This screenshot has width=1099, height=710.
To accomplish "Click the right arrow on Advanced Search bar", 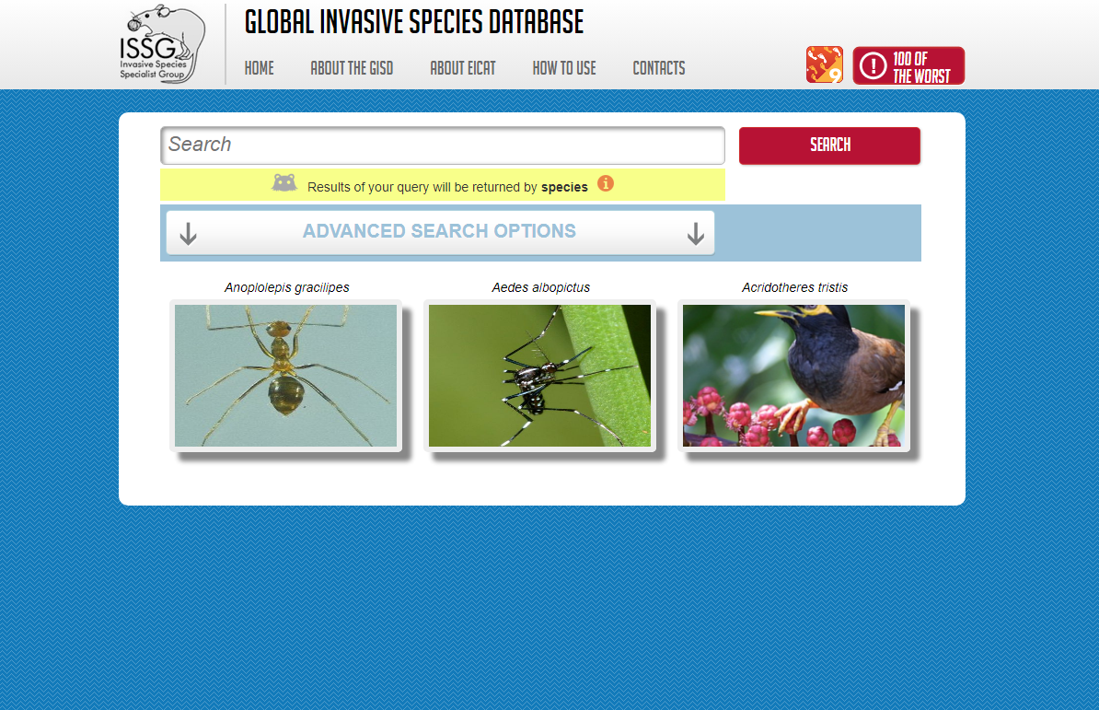I will click(x=696, y=233).
